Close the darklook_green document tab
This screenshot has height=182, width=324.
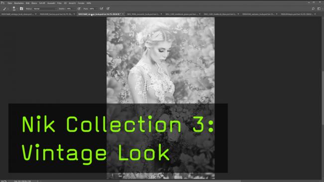[200, 14]
